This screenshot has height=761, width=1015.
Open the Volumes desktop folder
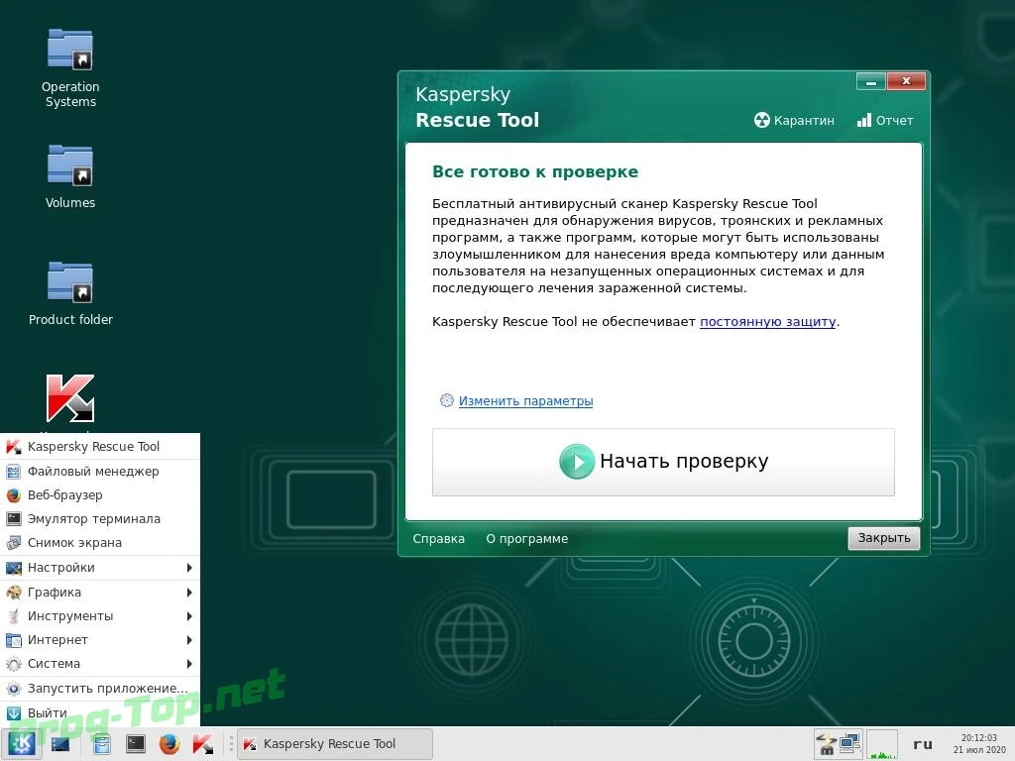click(70, 176)
